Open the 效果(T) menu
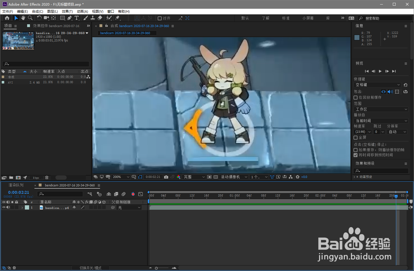The image size is (414, 271). pyautogui.click(x=67, y=12)
